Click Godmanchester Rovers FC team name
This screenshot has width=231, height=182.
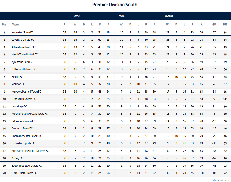27,136
